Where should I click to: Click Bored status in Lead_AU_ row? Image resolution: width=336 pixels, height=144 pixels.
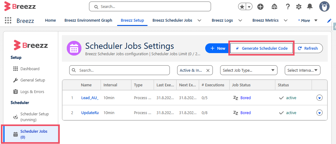[245, 98]
